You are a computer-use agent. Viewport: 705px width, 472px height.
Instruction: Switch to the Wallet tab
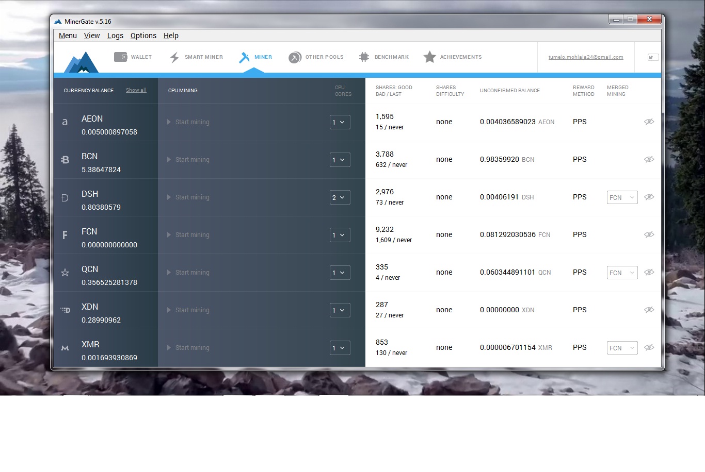[133, 57]
